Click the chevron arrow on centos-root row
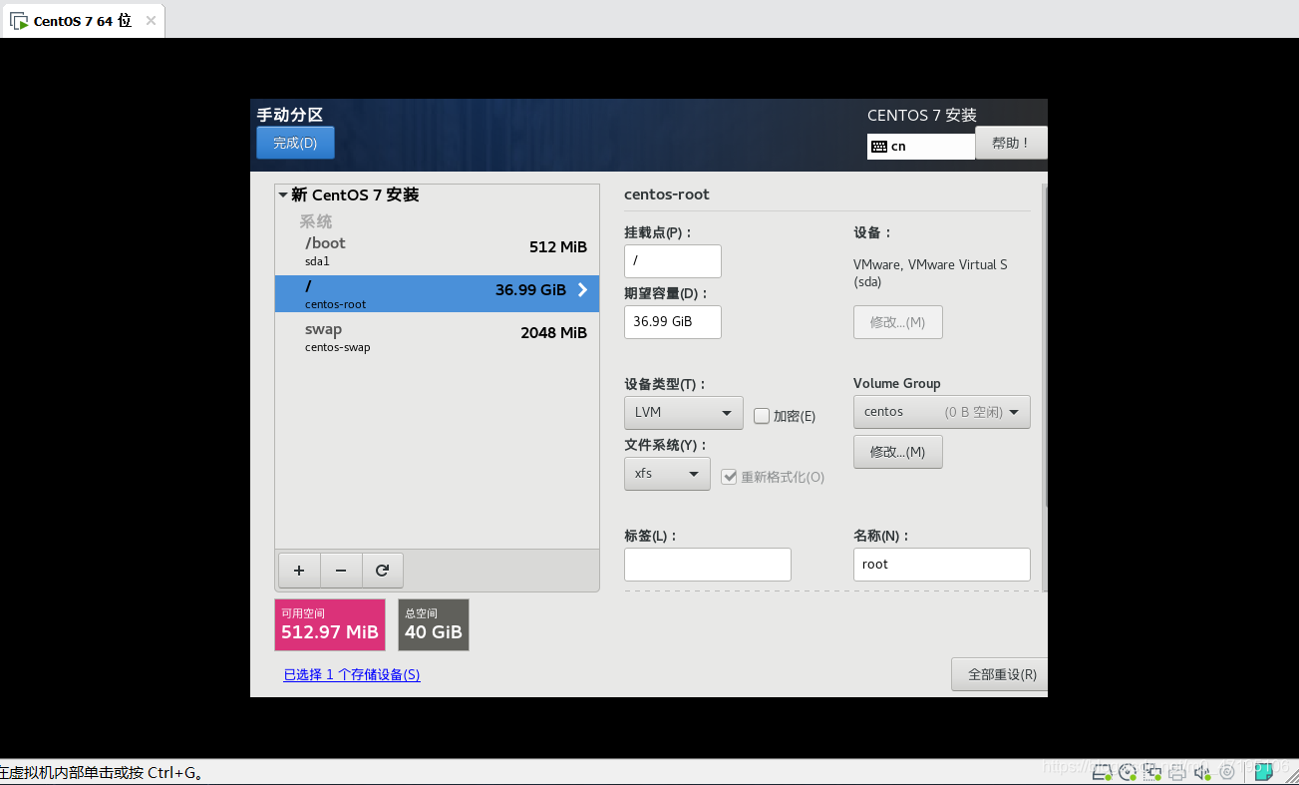This screenshot has height=785, width=1299. (x=582, y=290)
